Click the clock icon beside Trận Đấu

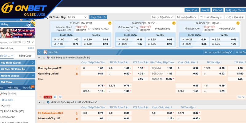coord(46,52)
